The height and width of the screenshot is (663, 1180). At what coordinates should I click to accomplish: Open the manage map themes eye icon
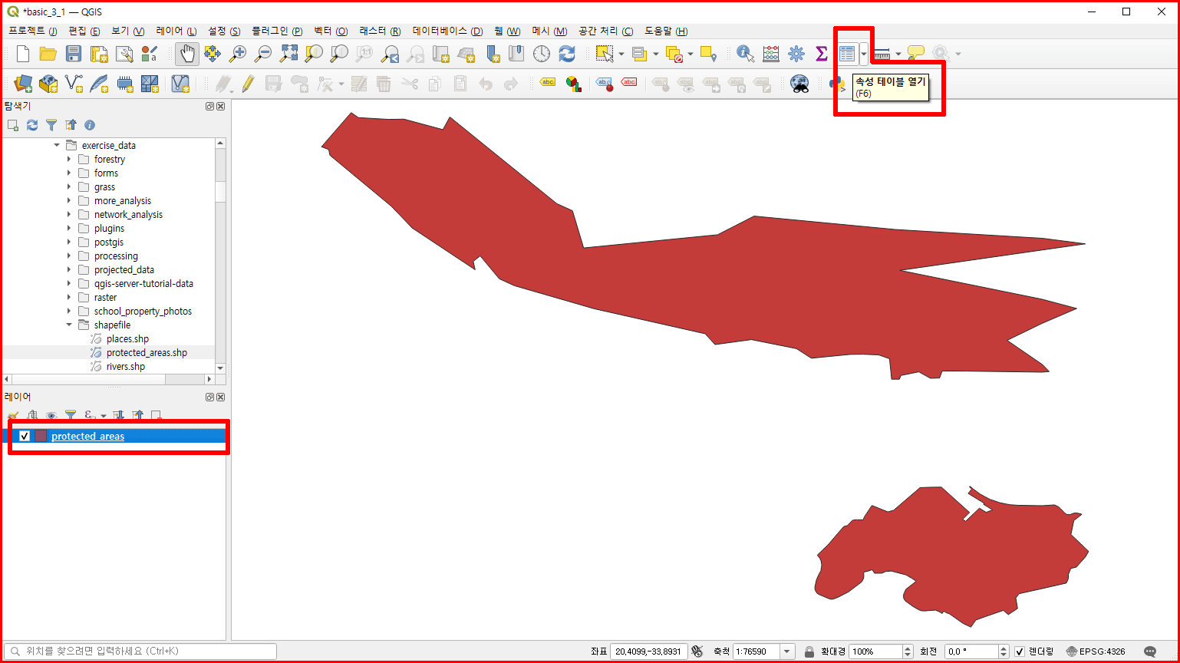pyautogui.click(x=51, y=415)
